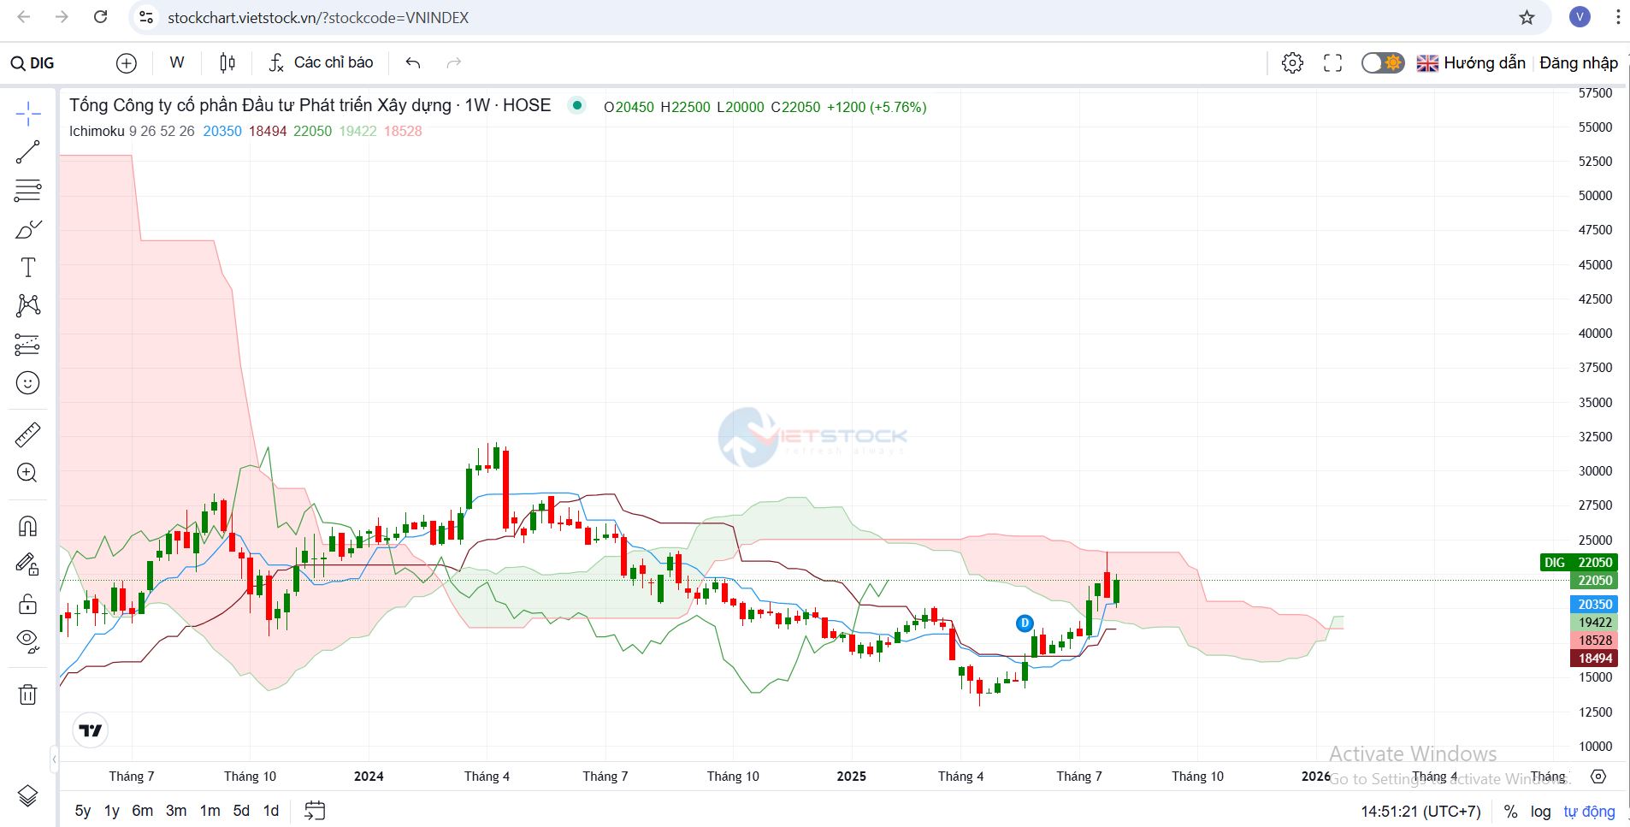Select the 6m time range

point(143,811)
